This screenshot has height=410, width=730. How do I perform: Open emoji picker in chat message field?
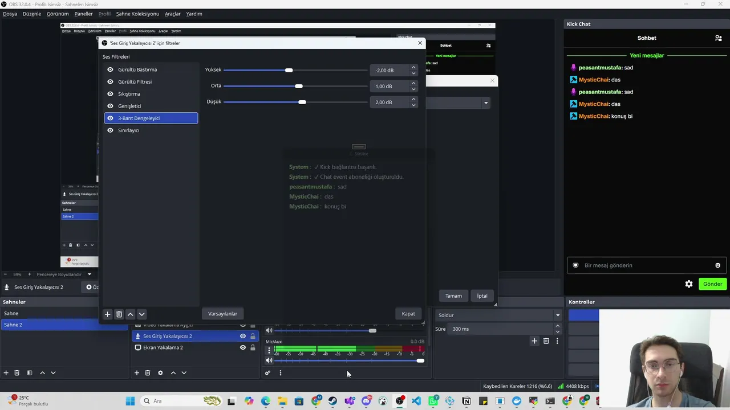point(717,265)
